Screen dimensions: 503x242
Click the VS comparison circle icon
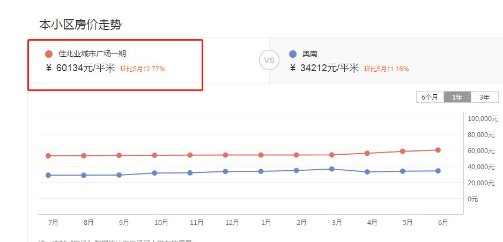click(x=269, y=60)
